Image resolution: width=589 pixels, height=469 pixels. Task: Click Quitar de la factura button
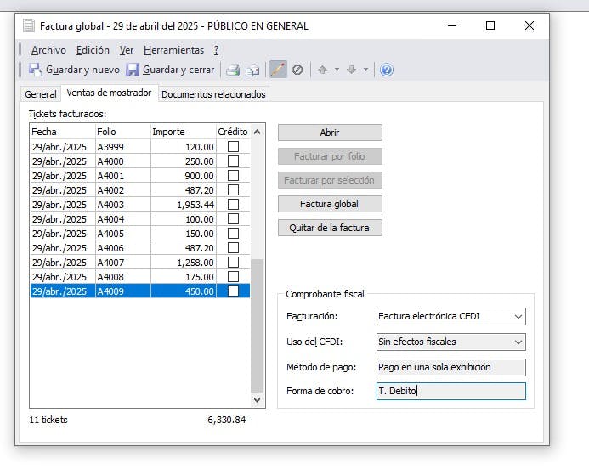tap(330, 228)
